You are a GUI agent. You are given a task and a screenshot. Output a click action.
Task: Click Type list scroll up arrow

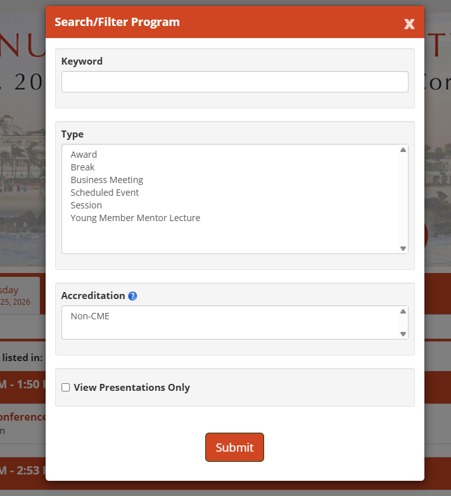click(403, 150)
